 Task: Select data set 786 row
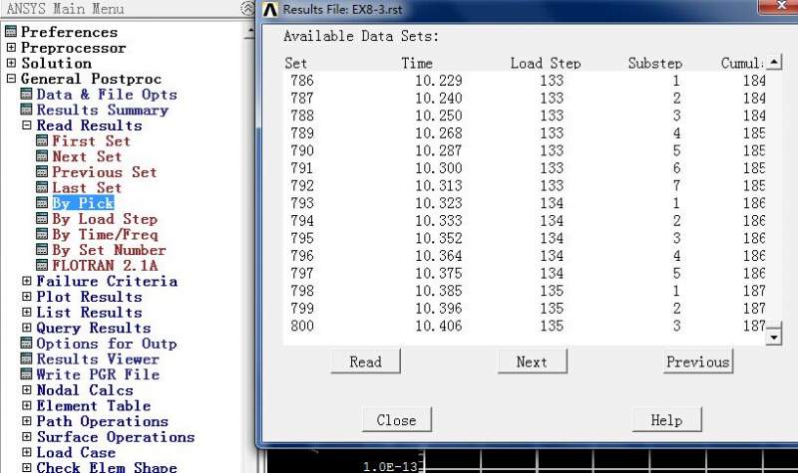[525, 81]
